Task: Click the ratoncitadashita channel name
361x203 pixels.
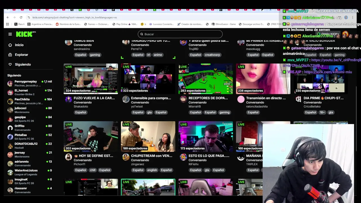Action: pyautogui.click(x=257, y=107)
